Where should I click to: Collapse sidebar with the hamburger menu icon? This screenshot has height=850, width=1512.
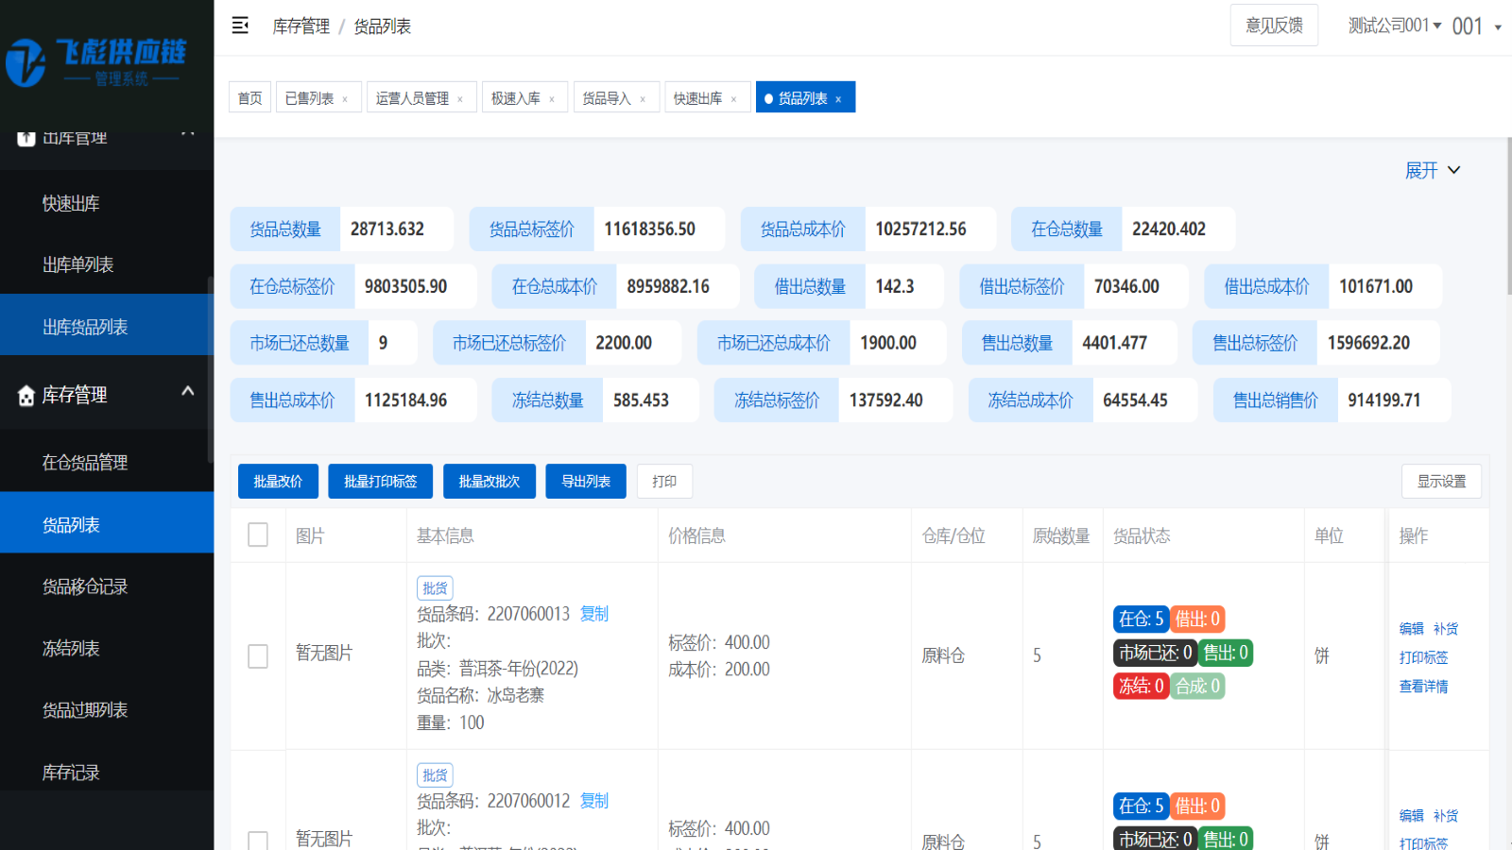pyautogui.click(x=240, y=25)
